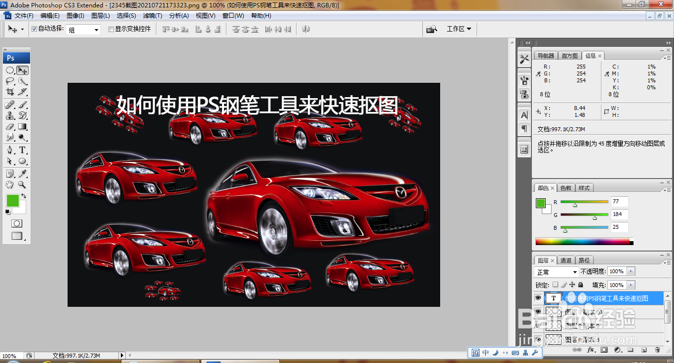The width and height of the screenshot is (674, 363).
Task: Hide the text layer via eye icon
Action: pos(538,298)
